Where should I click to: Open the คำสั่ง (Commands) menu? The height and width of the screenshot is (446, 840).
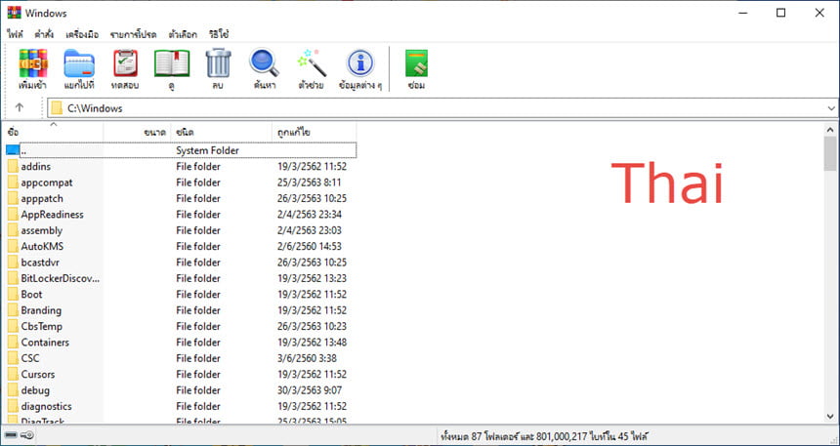point(44,35)
